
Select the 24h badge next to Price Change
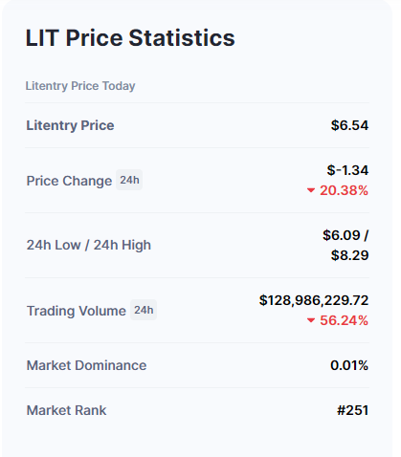click(x=129, y=180)
